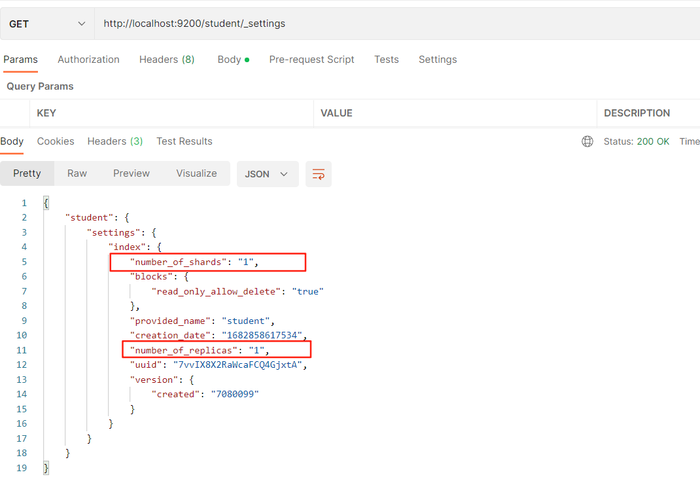The image size is (700, 481).
Task: Click the "7vvIX8X2RaWcaFCQ4GjxtA" uuid value
Action: [x=238, y=365]
